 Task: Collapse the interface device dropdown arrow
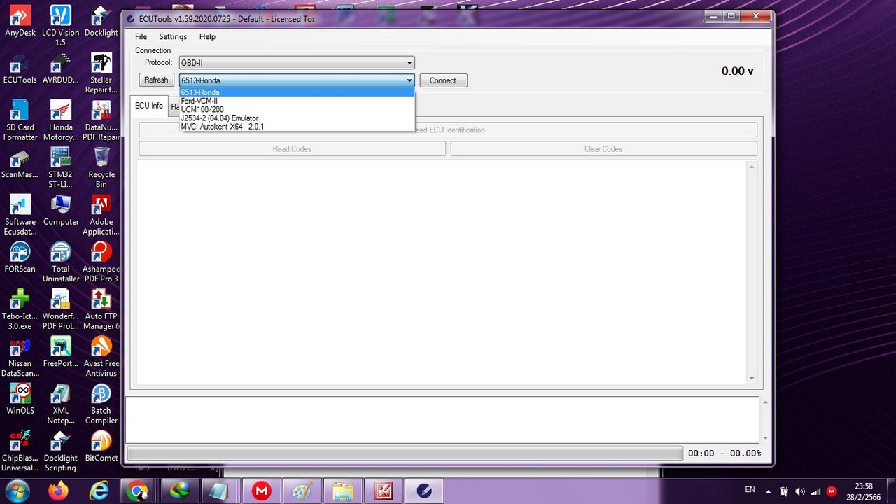tap(409, 80)
